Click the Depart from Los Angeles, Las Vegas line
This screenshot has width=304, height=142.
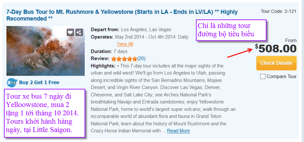point(131,30)
